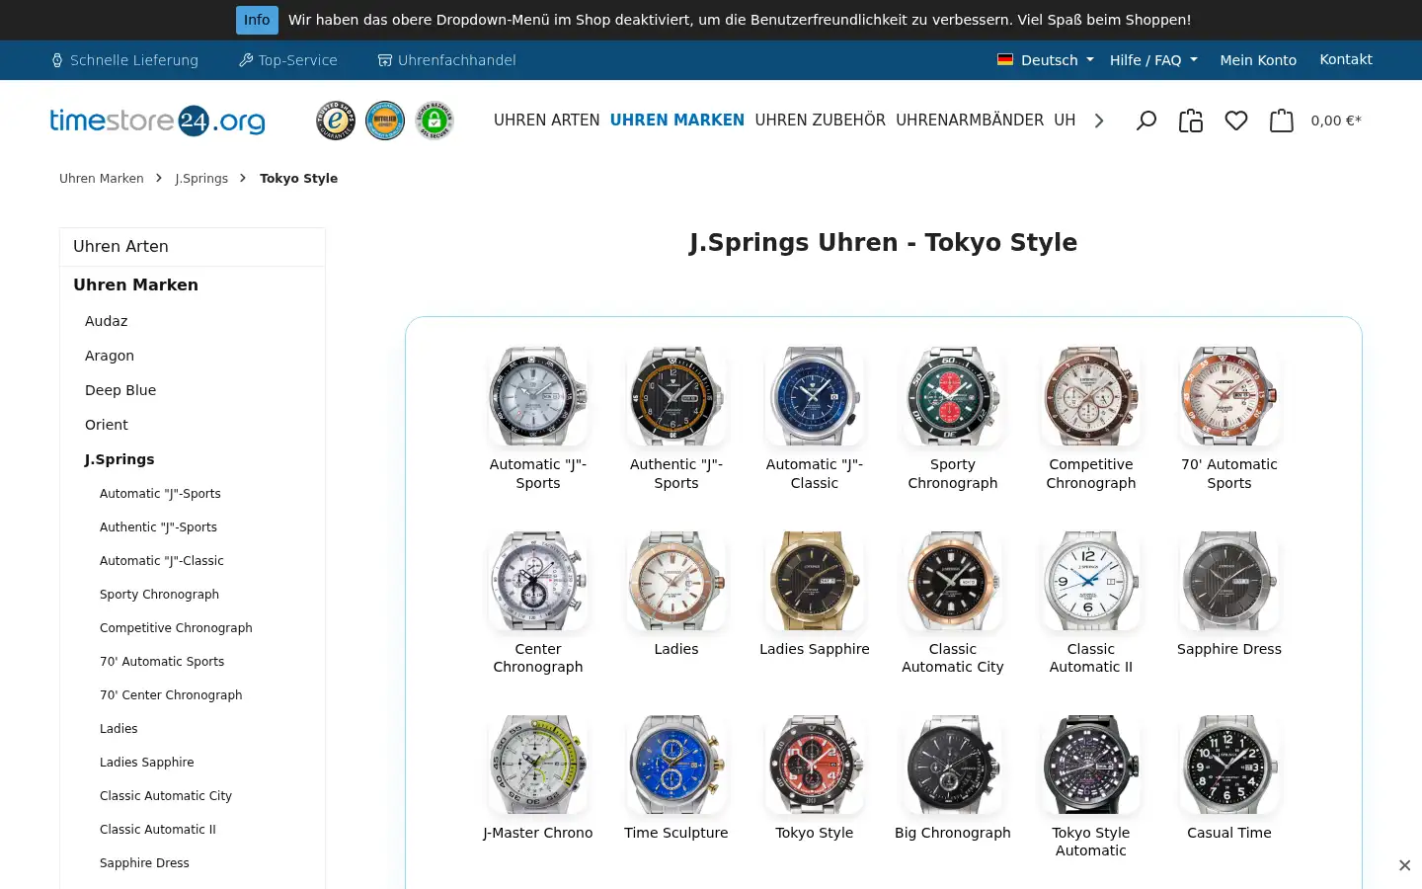Click Tokyo Style Automatic watch thumbnail
The height and width of the screenshot is (889, 1422).
(1091, 765)
